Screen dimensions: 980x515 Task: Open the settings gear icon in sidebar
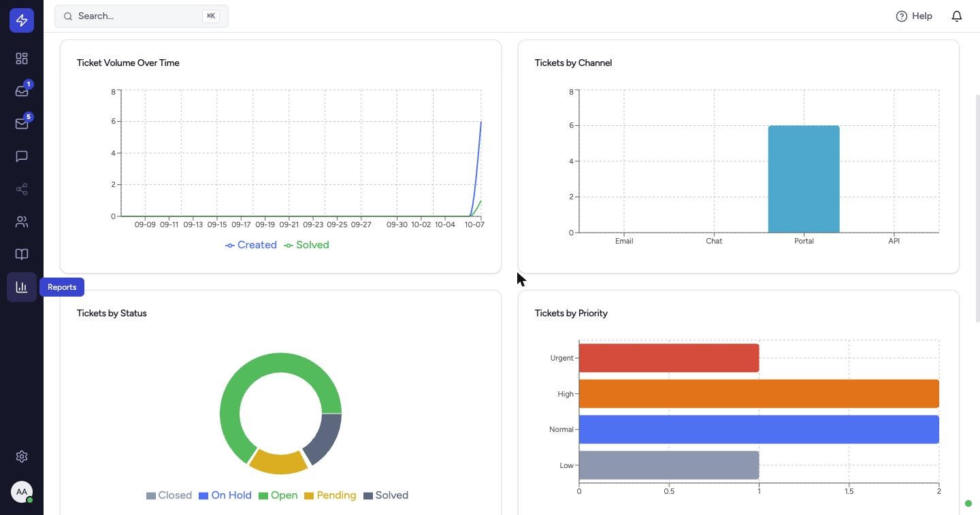tap(22, 456)
